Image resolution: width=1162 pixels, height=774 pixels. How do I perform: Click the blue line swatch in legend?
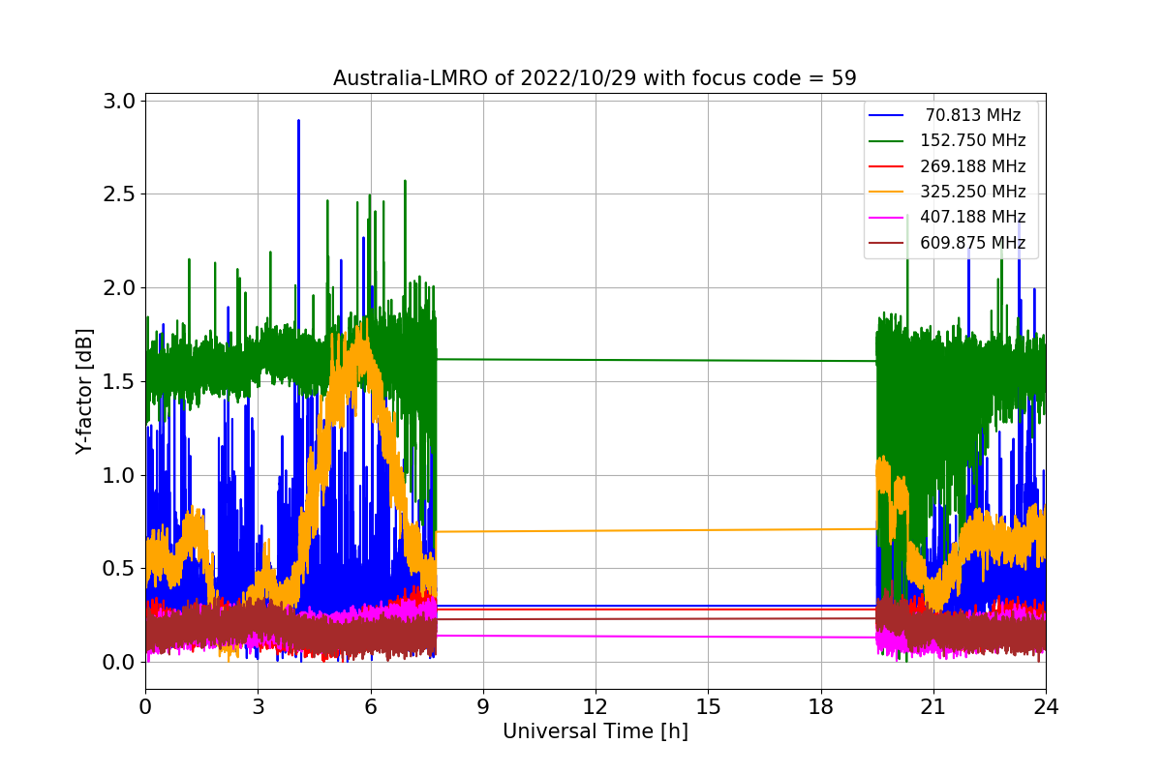[x=886, y=115]
